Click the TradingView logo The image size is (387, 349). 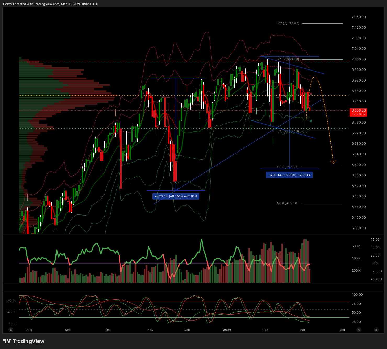point(24,341)
